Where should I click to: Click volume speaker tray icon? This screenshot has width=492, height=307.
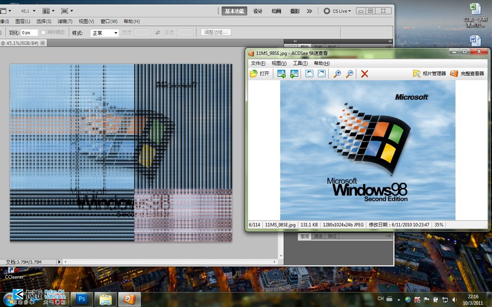455,299
